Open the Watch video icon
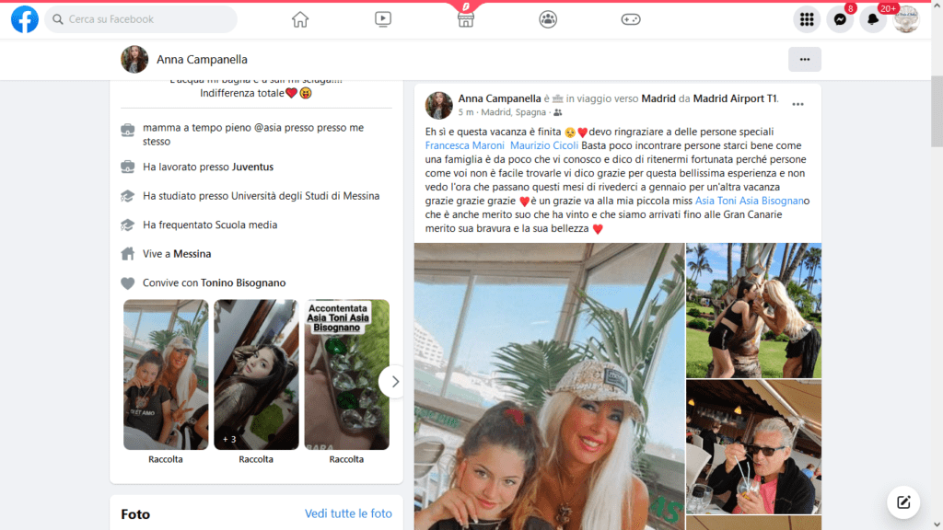This screenshot has height=530, width=943. pos(382,19)
